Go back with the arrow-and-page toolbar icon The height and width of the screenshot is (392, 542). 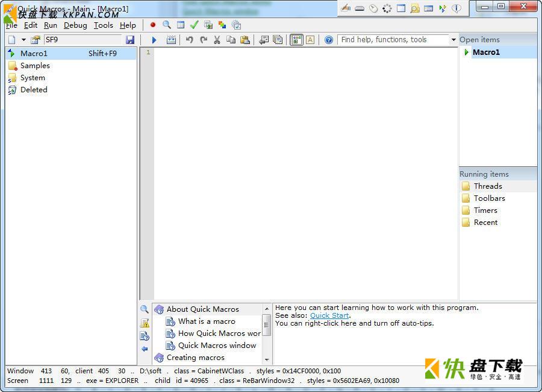point(264,40)
